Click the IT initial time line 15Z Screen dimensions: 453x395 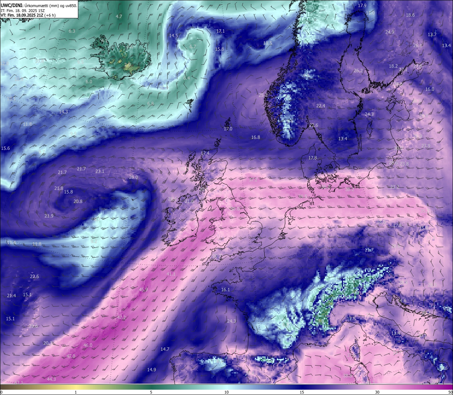[x=23, y=11]
